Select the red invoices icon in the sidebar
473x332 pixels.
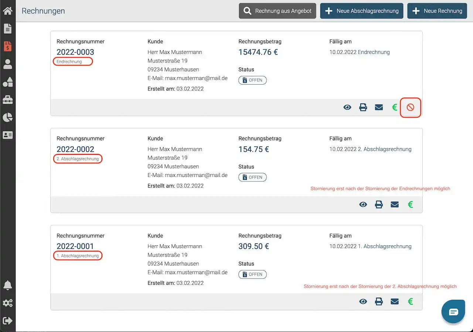click(7, 46)
